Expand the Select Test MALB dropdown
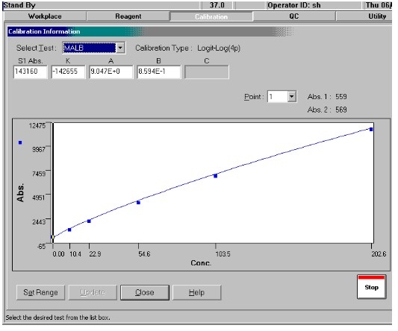The height and width of the screenshot is (331, 398). pos(120,48)
